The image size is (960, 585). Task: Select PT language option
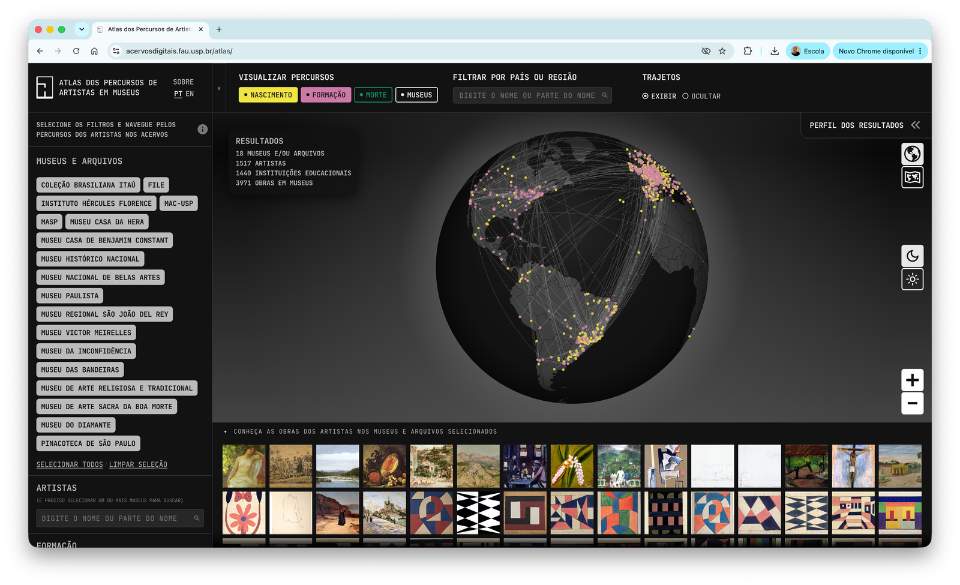coord(178,94)
